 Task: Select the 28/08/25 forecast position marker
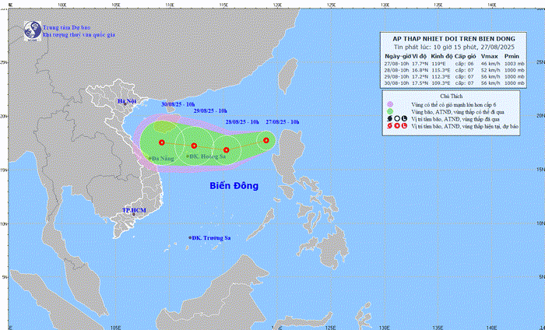click(227, 150)
